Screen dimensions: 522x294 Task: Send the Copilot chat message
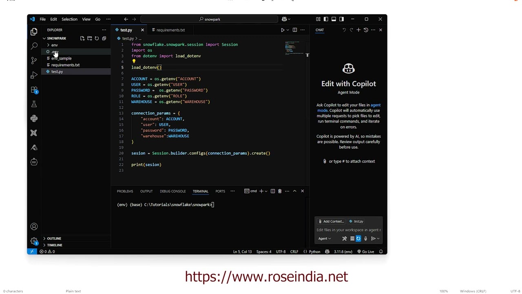(x=373, y=239)
